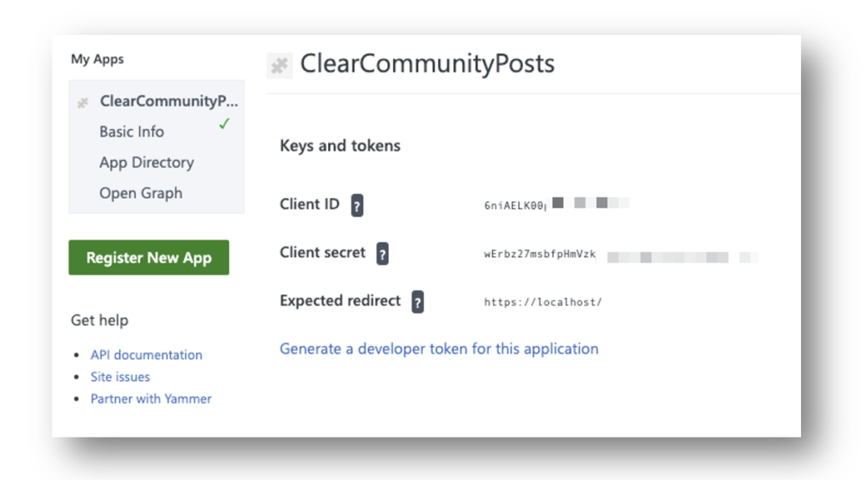Generate a developer token for this application
866x480 pixels.
point(439,348)
